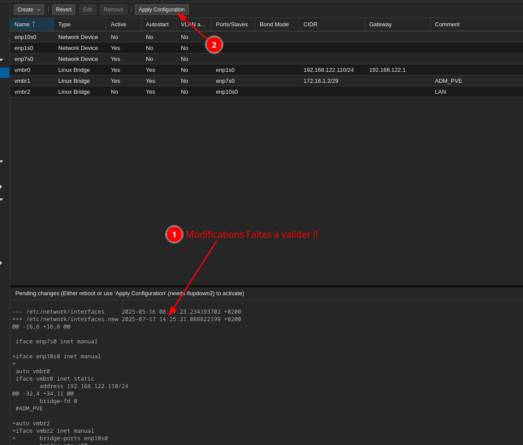This screenshot has width=523, height=445.
Task: Click the greyed-out Remove button
Action: pos(113,10)
